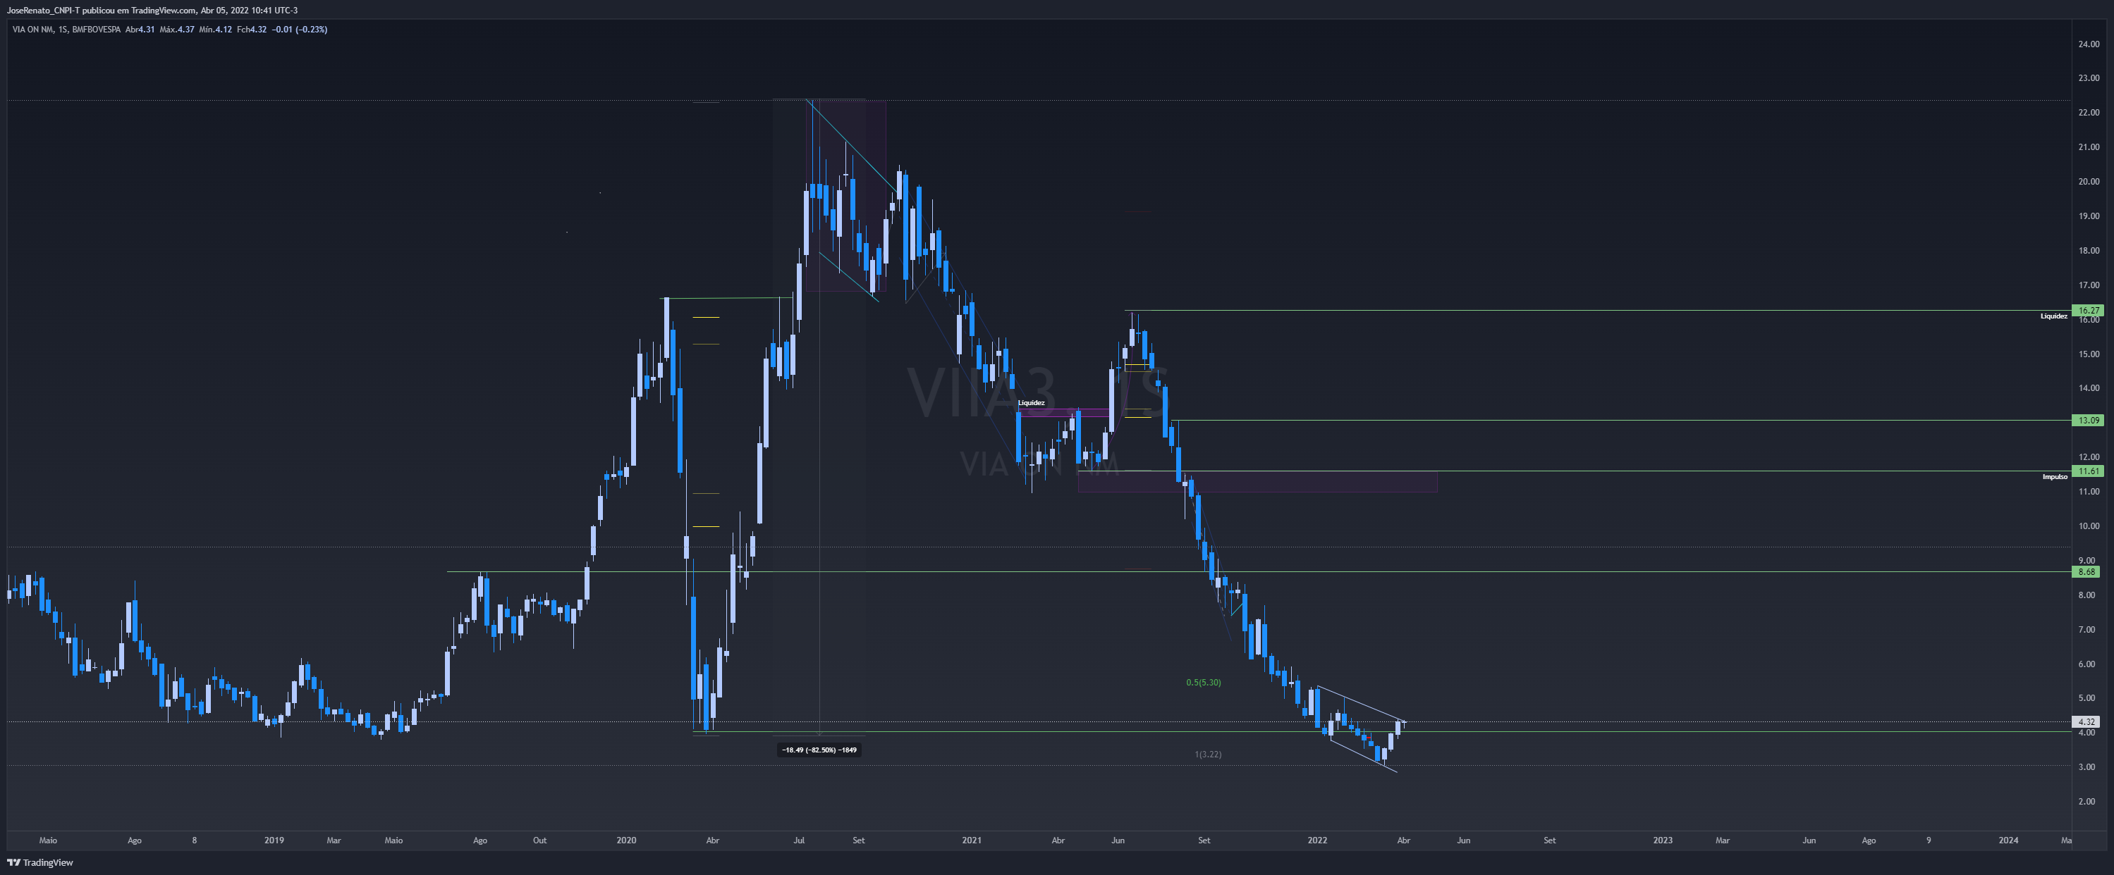Click the green 16.27 price label
Viewport: 2114px width, 875px height.
coord(2088,310)
